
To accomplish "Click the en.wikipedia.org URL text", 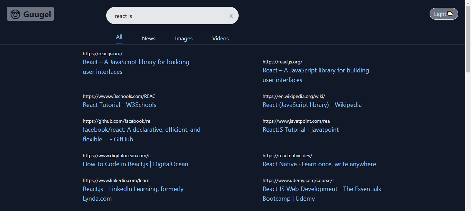I will point(293,96).
